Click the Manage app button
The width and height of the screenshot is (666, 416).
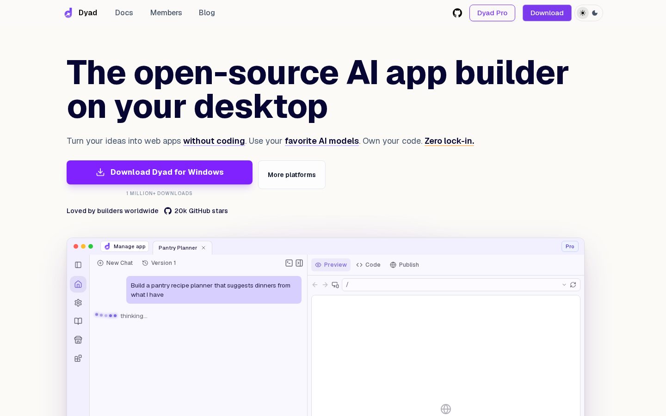click(125, 246)
